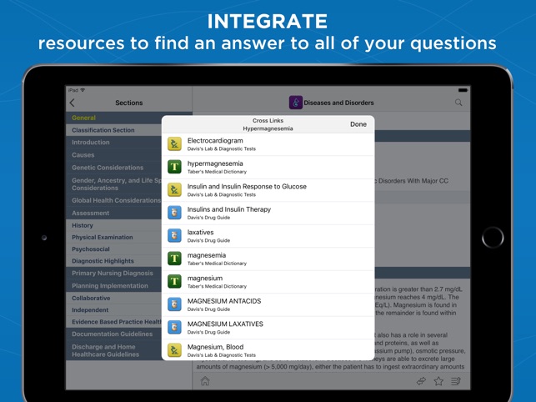The width and height of the screenshot is (536, 402).
Task: Tap Taber's icon beside magnesemia
Action: (x=174, y=259)
